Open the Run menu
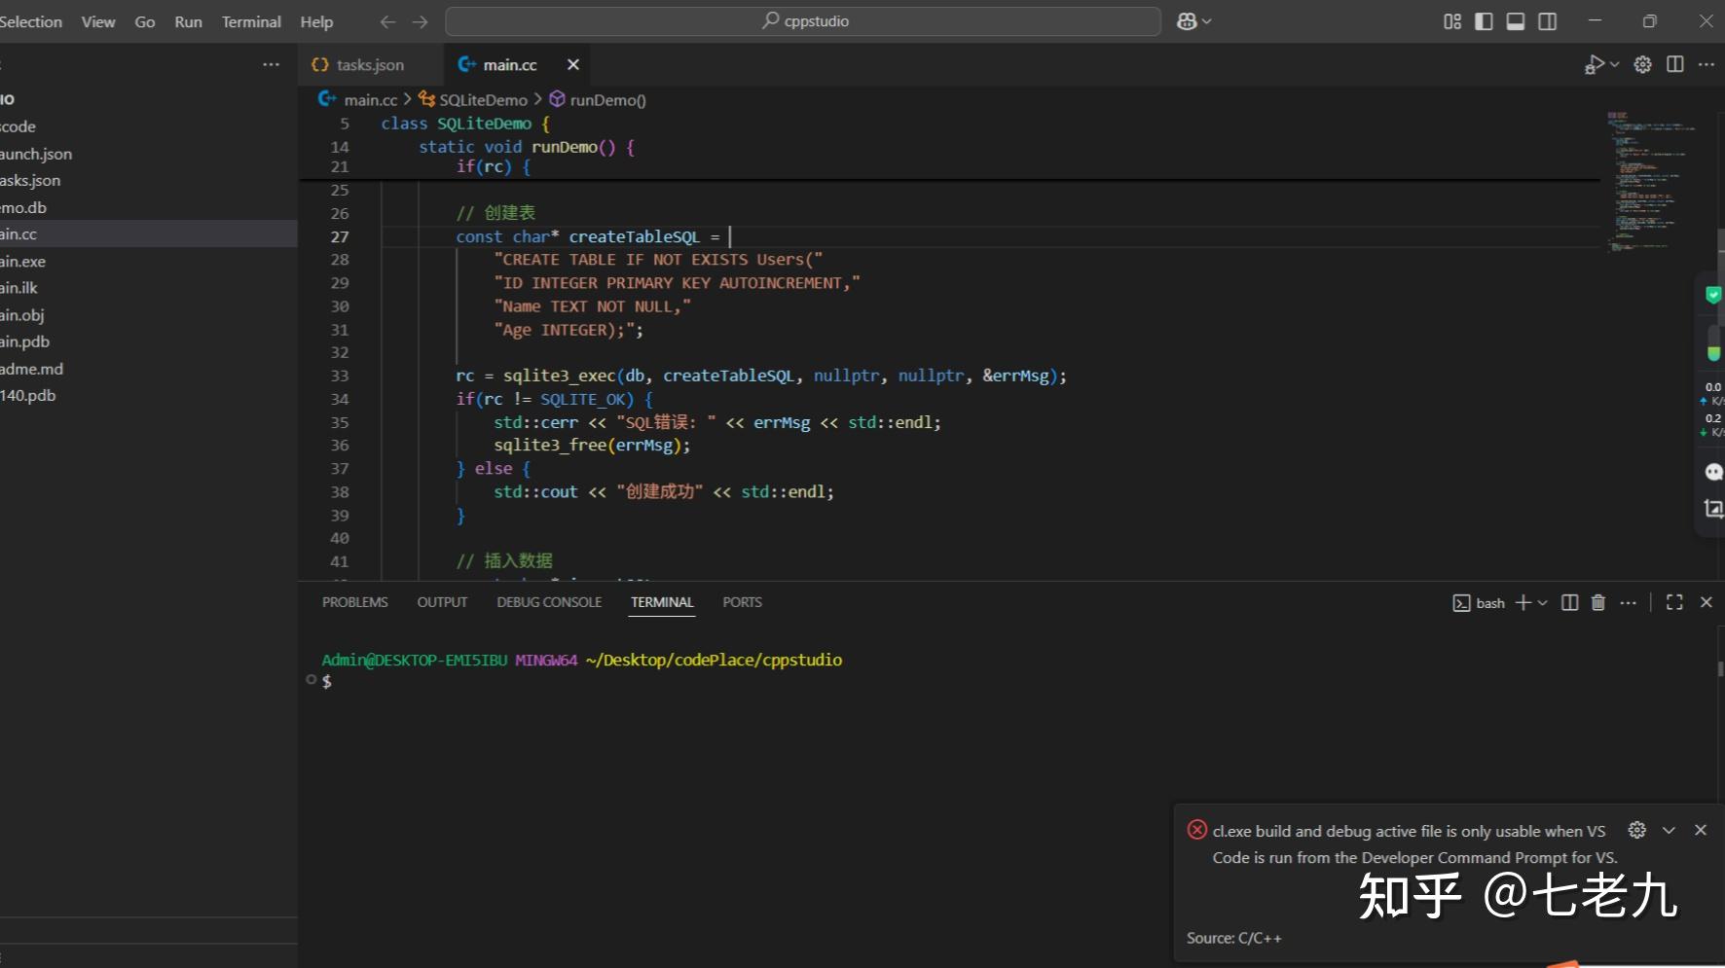Screen dimensions: 1725x968 click(x=188, y=21)
